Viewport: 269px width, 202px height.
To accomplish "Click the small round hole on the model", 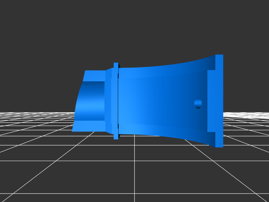I will point(198,104).
